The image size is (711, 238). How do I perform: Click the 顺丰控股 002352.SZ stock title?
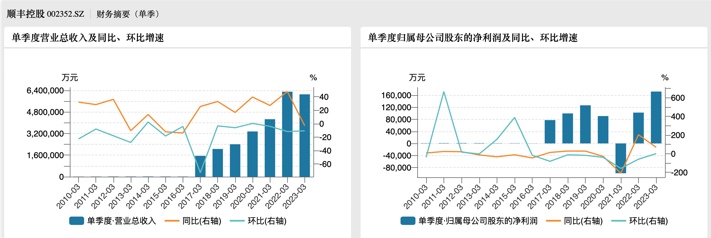(x=45, y=14)
